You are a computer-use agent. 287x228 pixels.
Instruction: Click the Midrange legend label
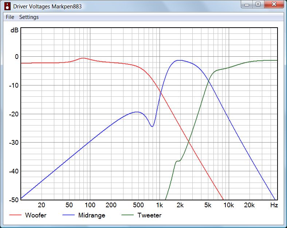tap(92, 215)
